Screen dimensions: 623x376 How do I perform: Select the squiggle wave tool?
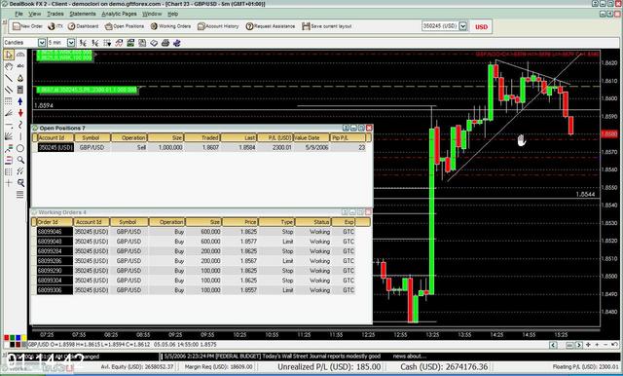(20, 125)
